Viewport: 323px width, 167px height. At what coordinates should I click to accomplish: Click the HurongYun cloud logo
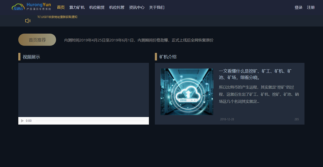tap(18, 6)
